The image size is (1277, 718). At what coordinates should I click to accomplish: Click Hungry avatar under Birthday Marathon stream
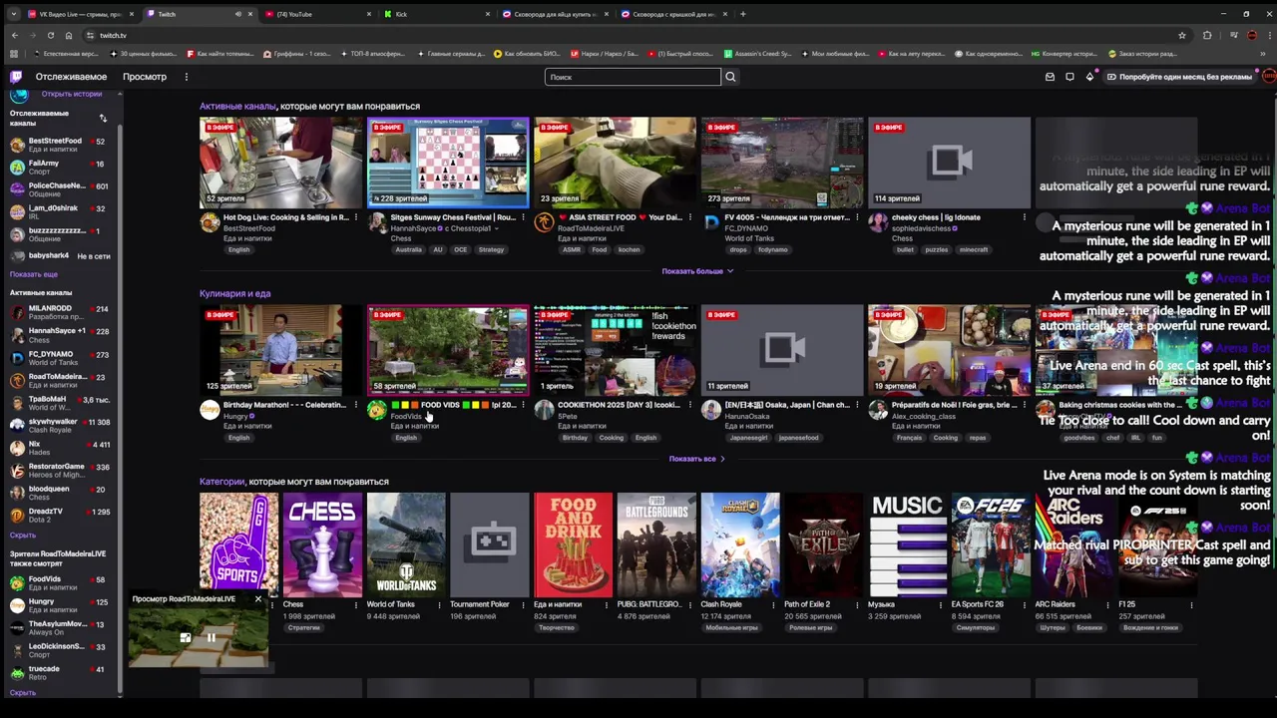click(x=210, y=411)
